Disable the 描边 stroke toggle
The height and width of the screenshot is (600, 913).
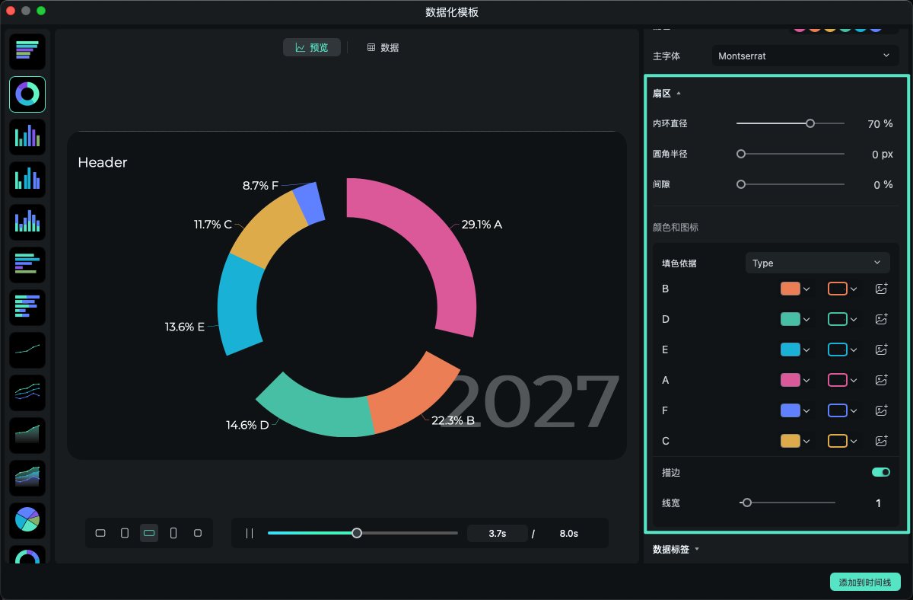(880, 472)
